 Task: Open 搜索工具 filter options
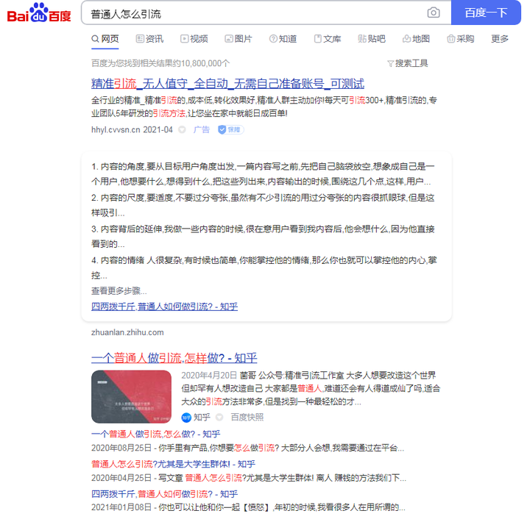(x=408, y=63)
